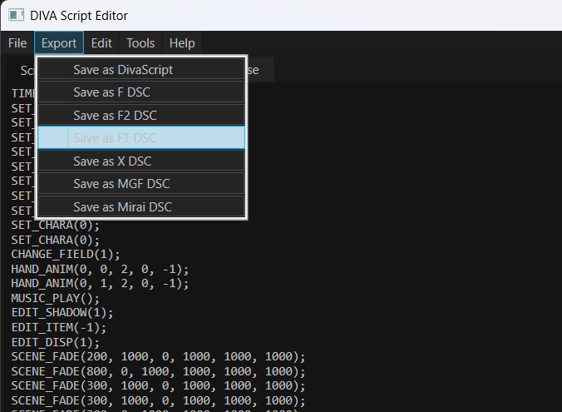Image resolution: width=562 pixels, height=412 pixels.
Task: Click the HAND_ANIM(0, 1, 2, 0, -1); line
Action: pyautogui.click(x=100, y=284)
